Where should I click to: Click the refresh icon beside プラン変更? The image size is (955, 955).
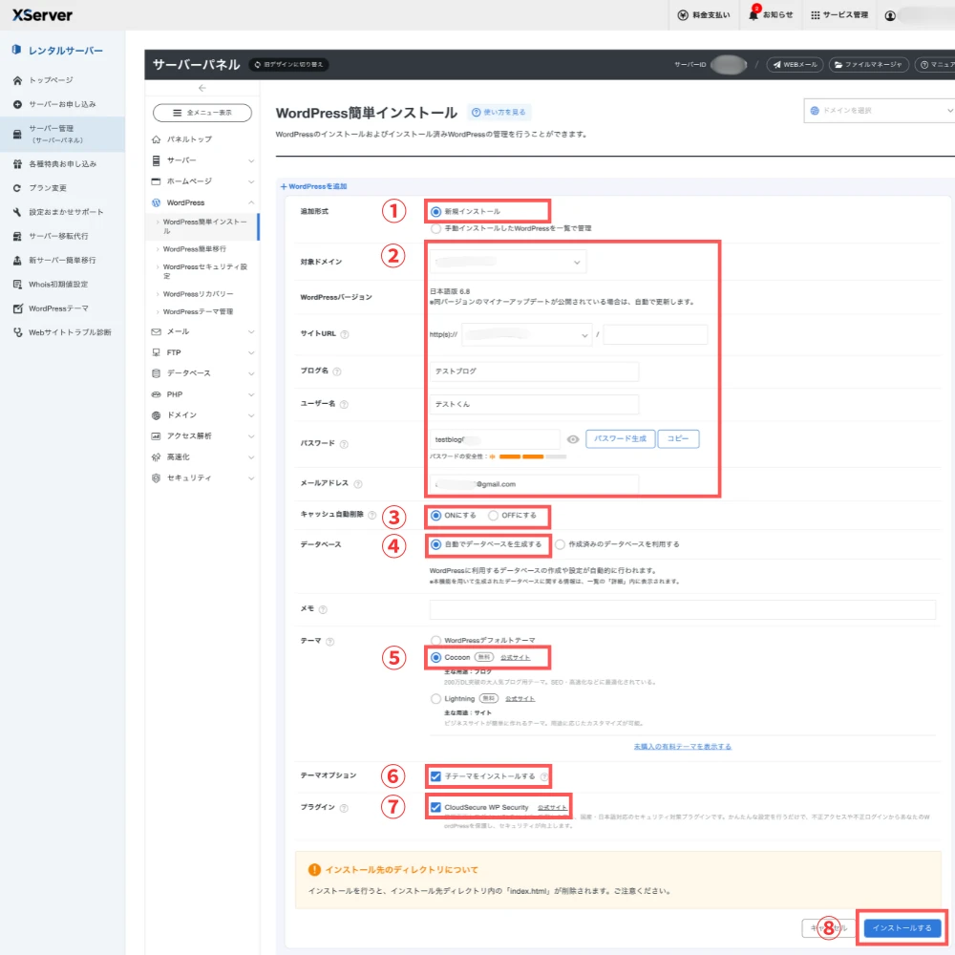(x=17, y=188)
